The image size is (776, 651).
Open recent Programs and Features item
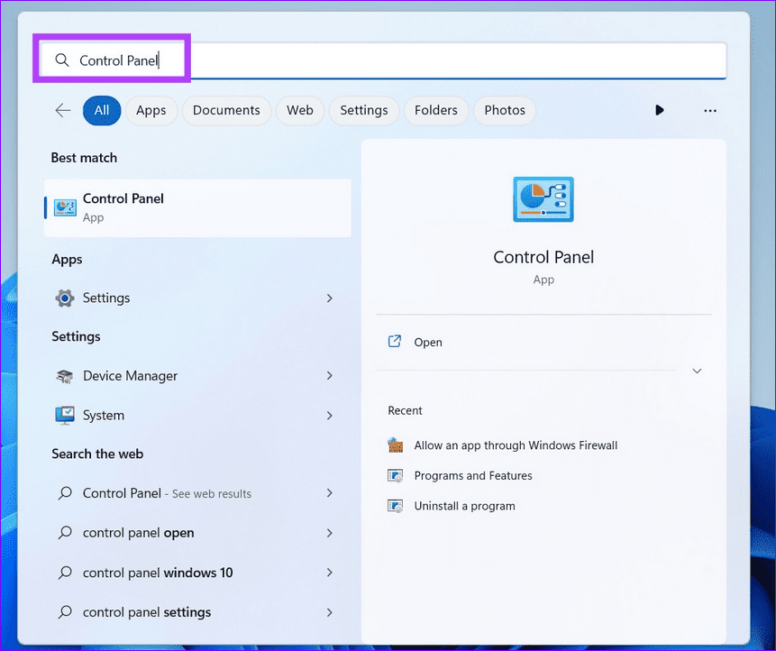472,475
